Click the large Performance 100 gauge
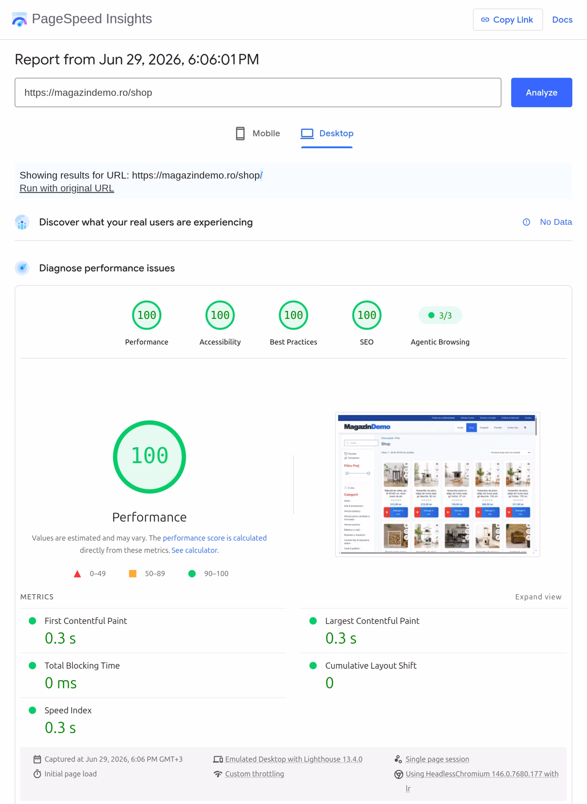The width and height of the screenshot is (587, 804). click(x=150, y=457)
